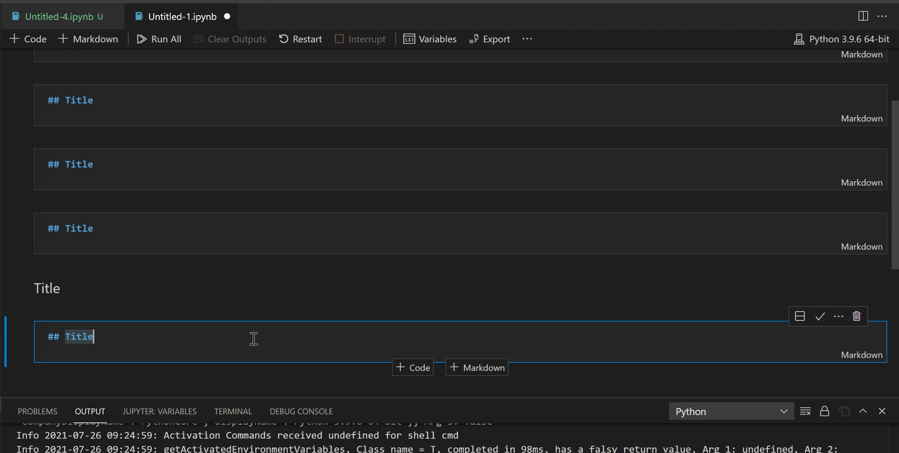Open more actions for the editing cell
This screenshot has width=899, height=453.
click(839, 316)
